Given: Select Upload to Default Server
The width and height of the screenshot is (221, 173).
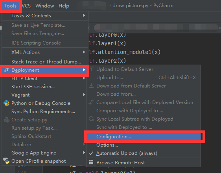Looking at the screenshot, I should click(x=144, y=69).
